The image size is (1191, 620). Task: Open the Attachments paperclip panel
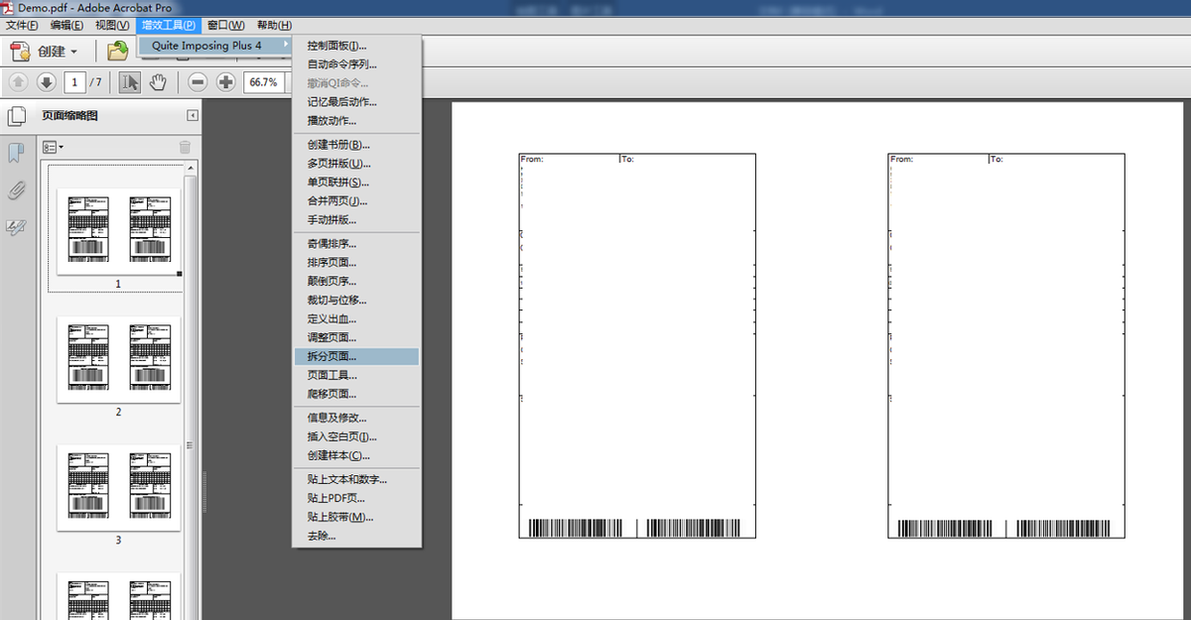click(16, 190)
